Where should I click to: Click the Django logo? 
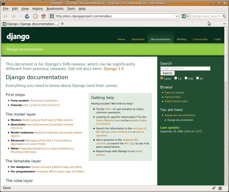18,37
